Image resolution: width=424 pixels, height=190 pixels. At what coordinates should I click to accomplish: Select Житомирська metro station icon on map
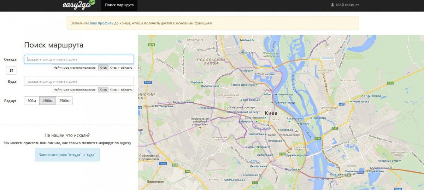tap(152, 106)
